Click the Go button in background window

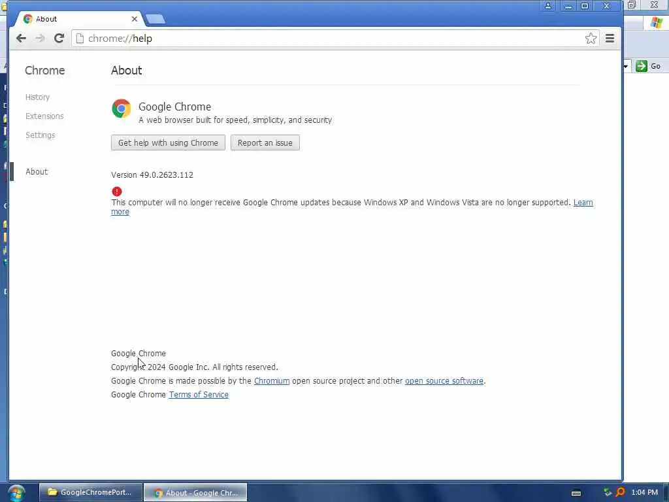click(x=647, y=66)
